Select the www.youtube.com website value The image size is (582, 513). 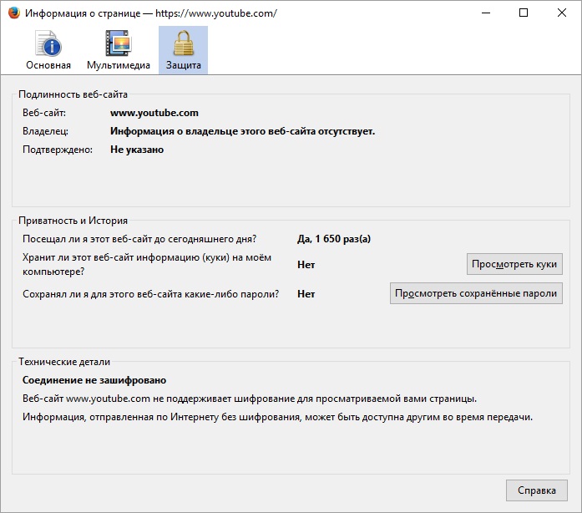coord(154,113)
